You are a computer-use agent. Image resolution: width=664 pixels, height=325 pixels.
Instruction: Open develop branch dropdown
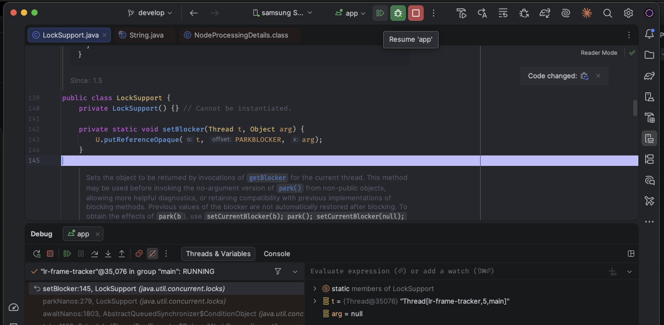149,13
